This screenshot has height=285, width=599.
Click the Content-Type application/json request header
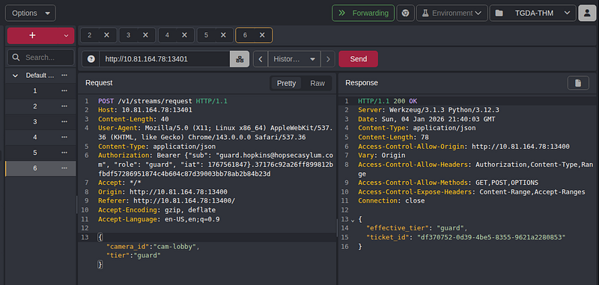(x=157, y=146)
